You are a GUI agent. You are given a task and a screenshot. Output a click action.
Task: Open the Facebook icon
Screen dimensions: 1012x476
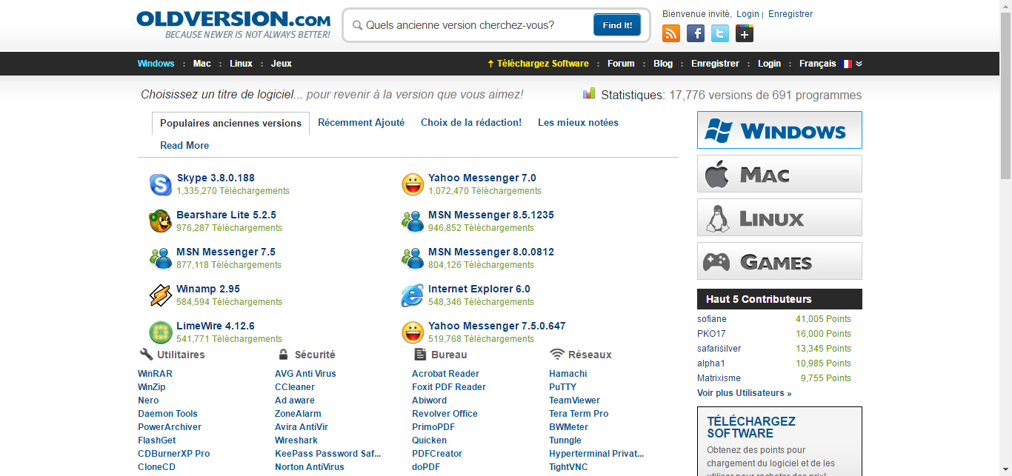(x=696, y=33)
